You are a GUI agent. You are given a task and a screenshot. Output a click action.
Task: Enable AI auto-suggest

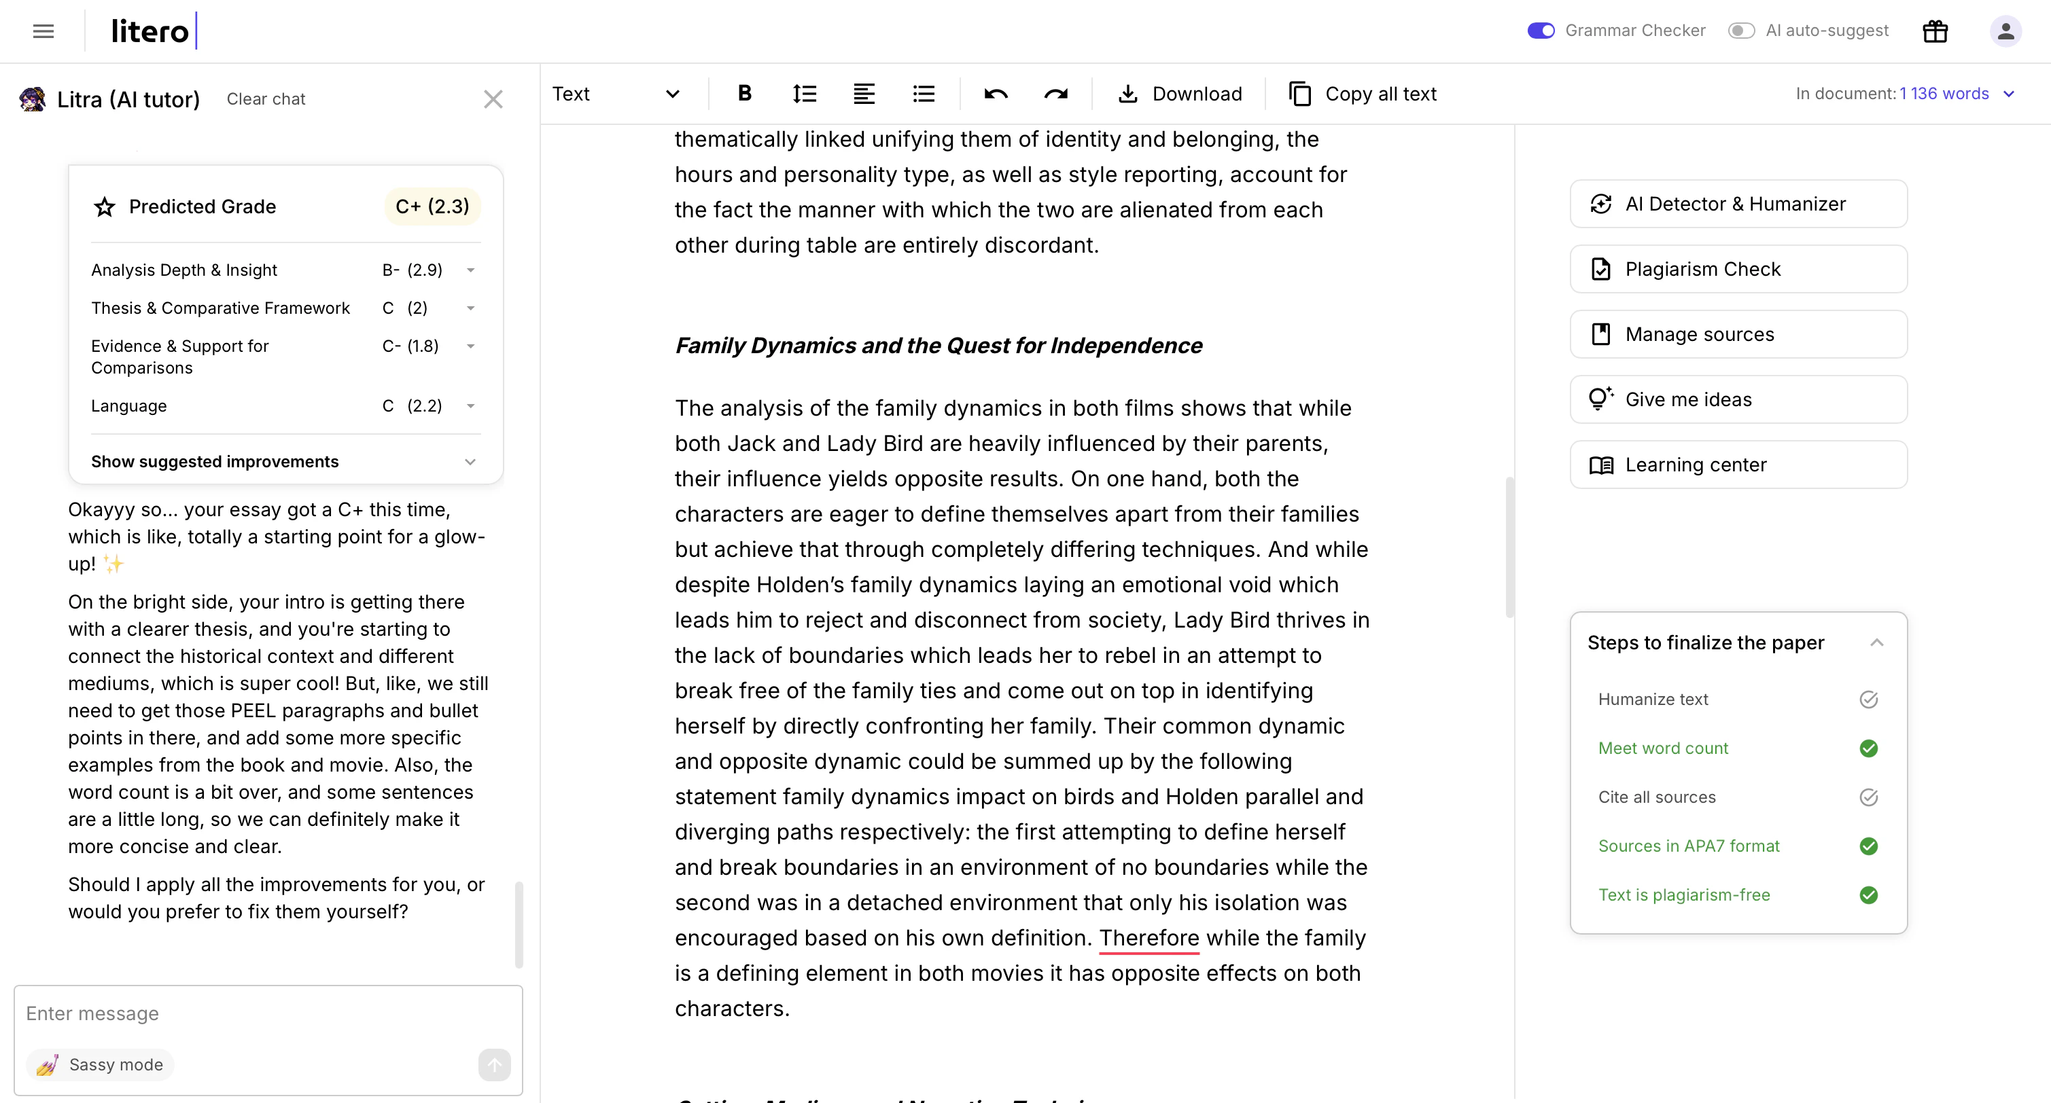(x=1740, y=31)
